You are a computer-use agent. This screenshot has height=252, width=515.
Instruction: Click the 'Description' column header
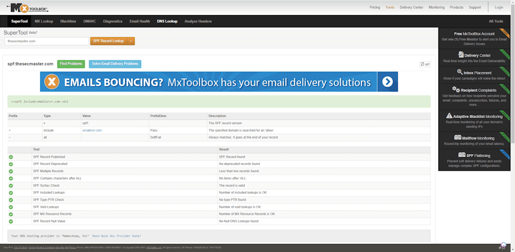[x=217, y=116]
